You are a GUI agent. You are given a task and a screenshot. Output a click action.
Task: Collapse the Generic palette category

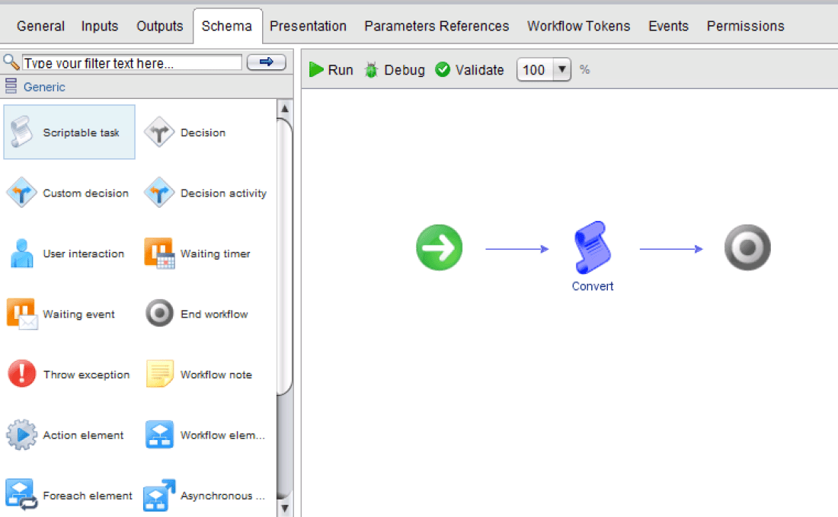11,87
